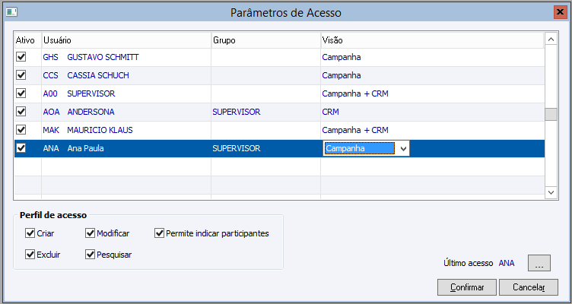Toggle the Pesquisar permission checkbox
Viewport: 572px width, 304px height.
(x=91, y=255)
